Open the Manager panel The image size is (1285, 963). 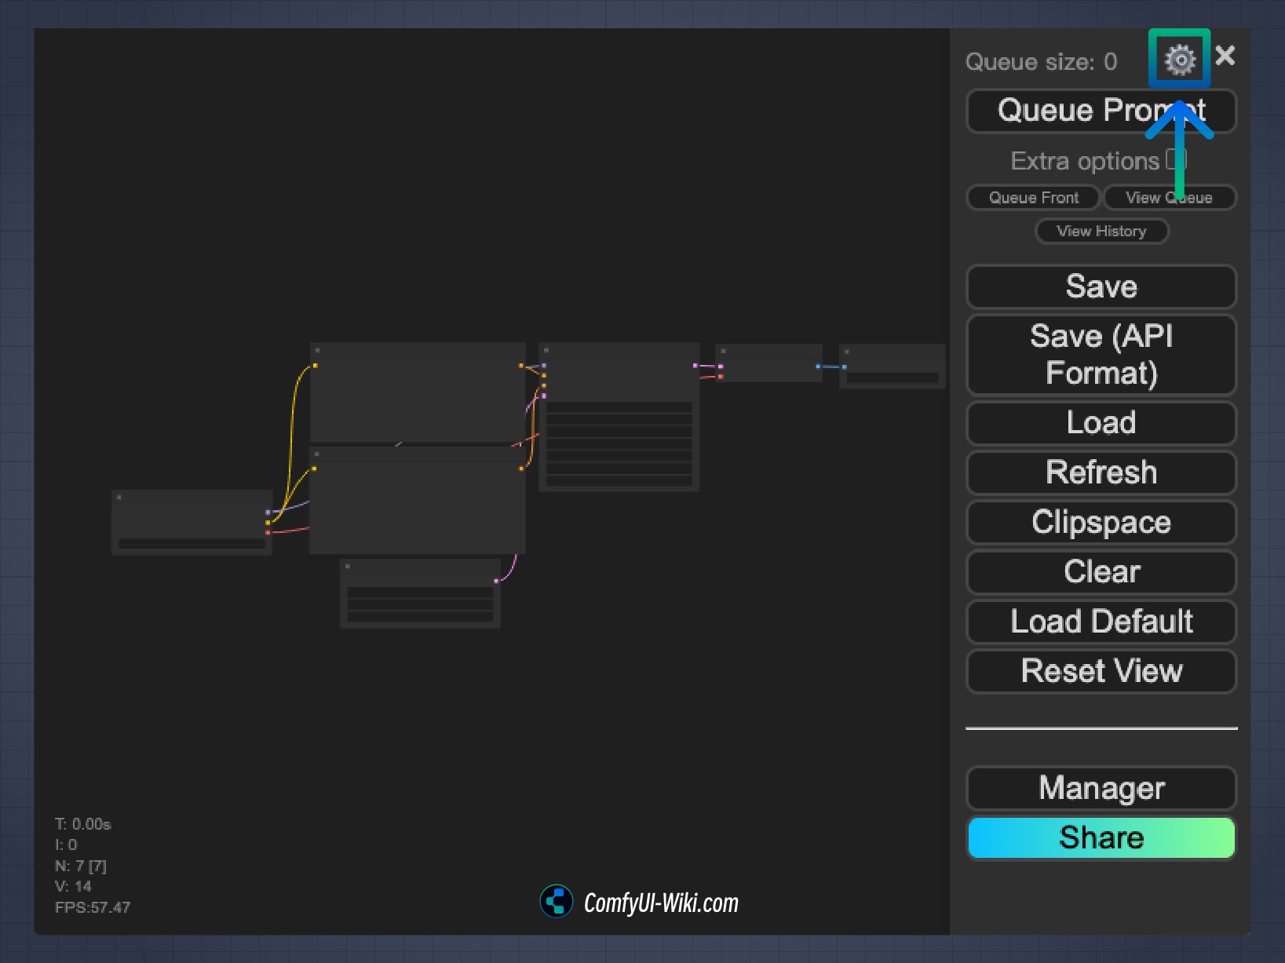tap(1101, 788)
